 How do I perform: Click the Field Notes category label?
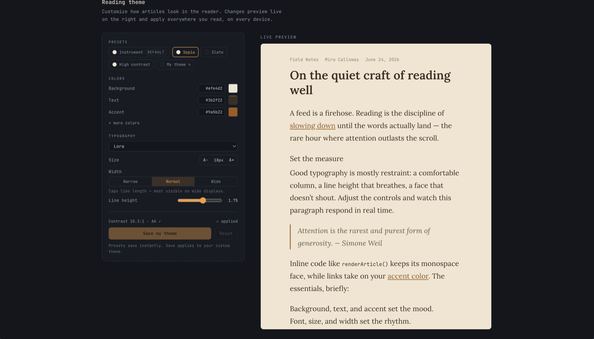tap(304, 60)
